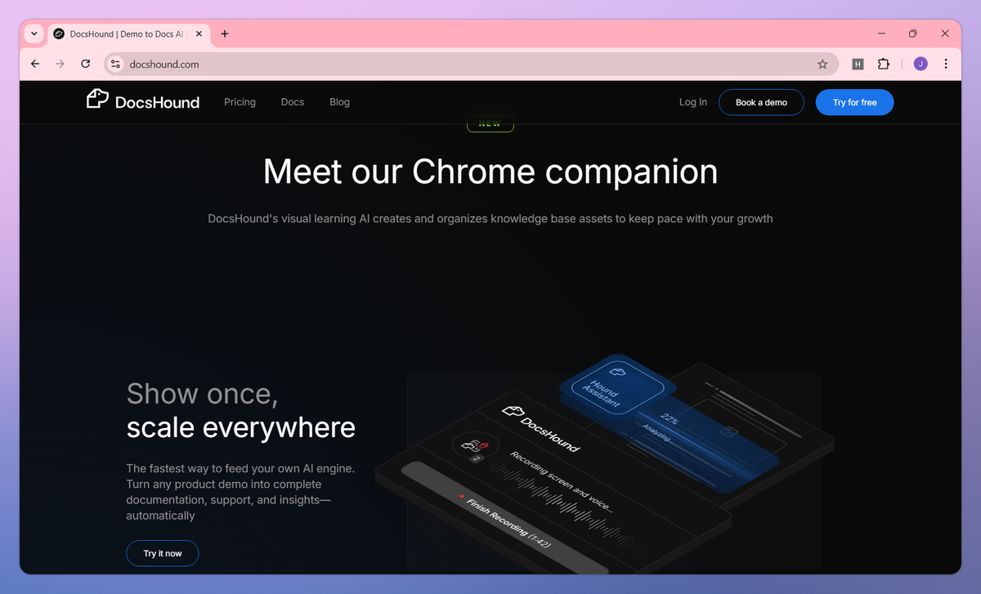Click the 'Meet our Chrome companion' heading
981x594 pixels.
[x=490, y=172]
